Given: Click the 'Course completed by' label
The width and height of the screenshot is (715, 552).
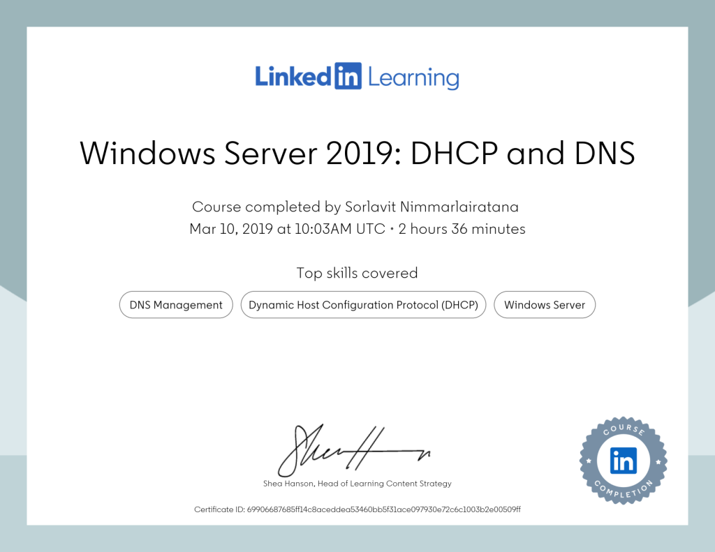Looking at the screenshot, I should coord(267,207).
